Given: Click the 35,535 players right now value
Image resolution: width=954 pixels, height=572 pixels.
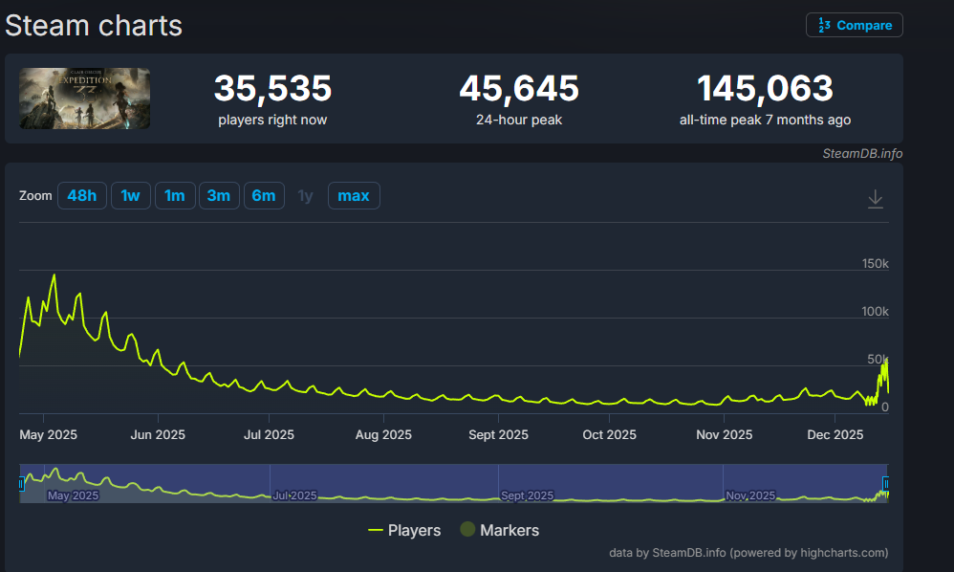Looking at the screenshot, I should point(272,88).
